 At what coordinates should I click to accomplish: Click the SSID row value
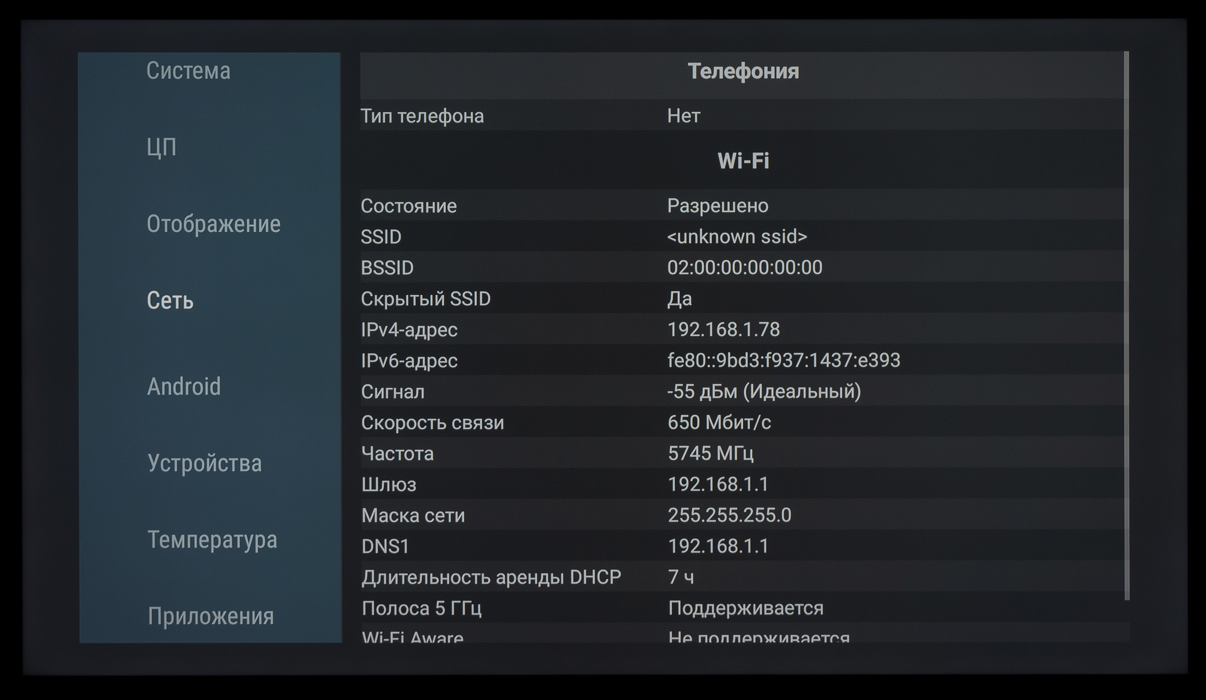(737, 237)
